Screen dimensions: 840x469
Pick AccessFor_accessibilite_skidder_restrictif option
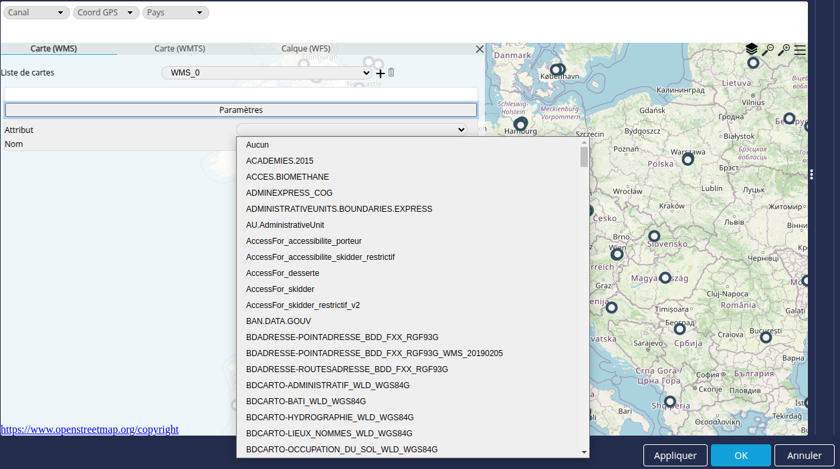(408, 257)
